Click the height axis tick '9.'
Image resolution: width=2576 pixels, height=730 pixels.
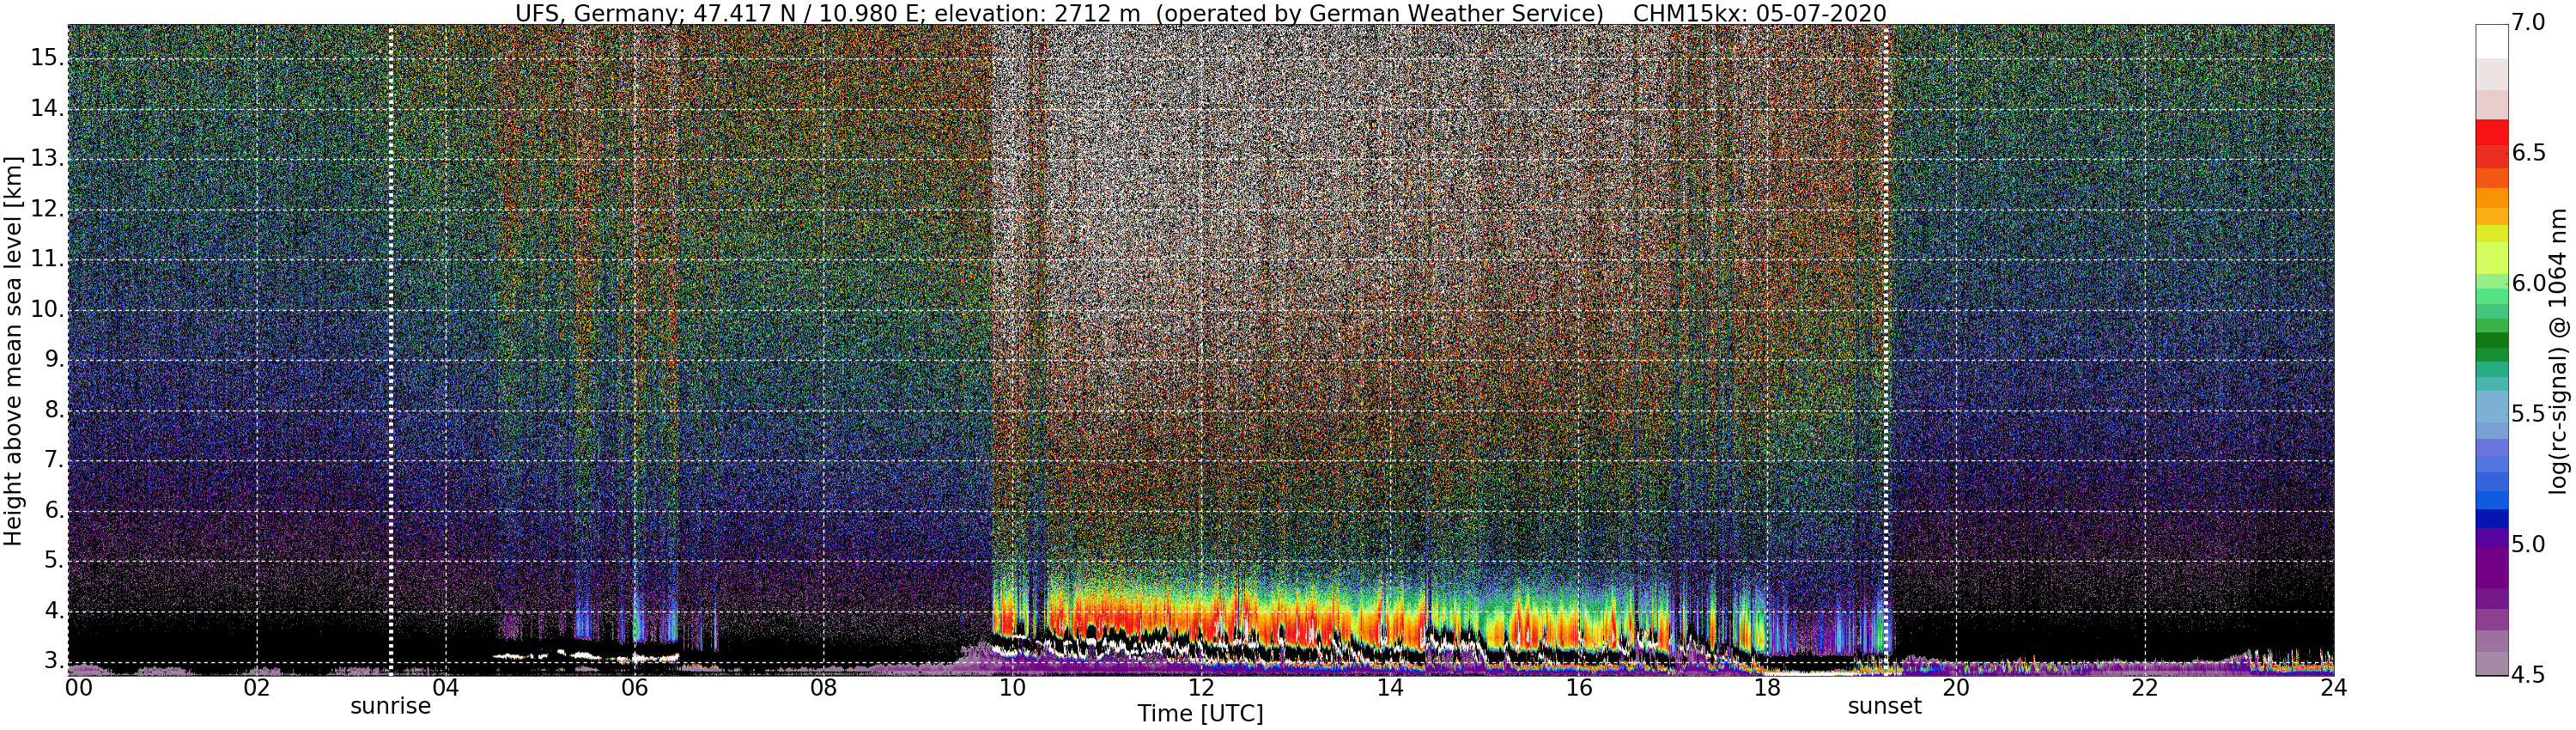pos(54,360)
